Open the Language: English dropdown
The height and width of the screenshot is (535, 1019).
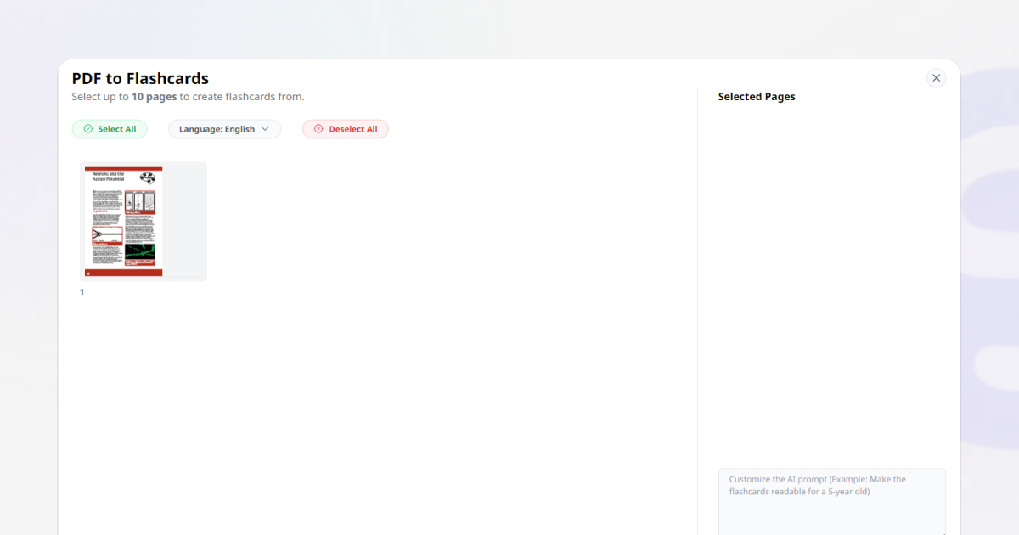[224, 129]
